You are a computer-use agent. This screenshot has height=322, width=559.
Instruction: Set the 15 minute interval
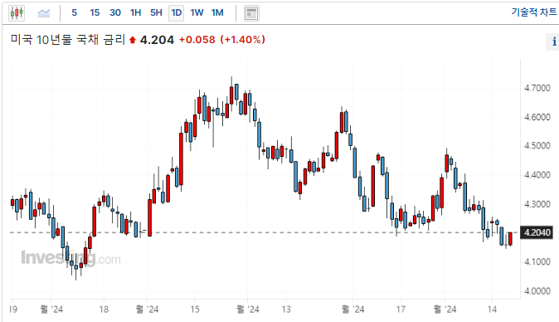[95, 12]
